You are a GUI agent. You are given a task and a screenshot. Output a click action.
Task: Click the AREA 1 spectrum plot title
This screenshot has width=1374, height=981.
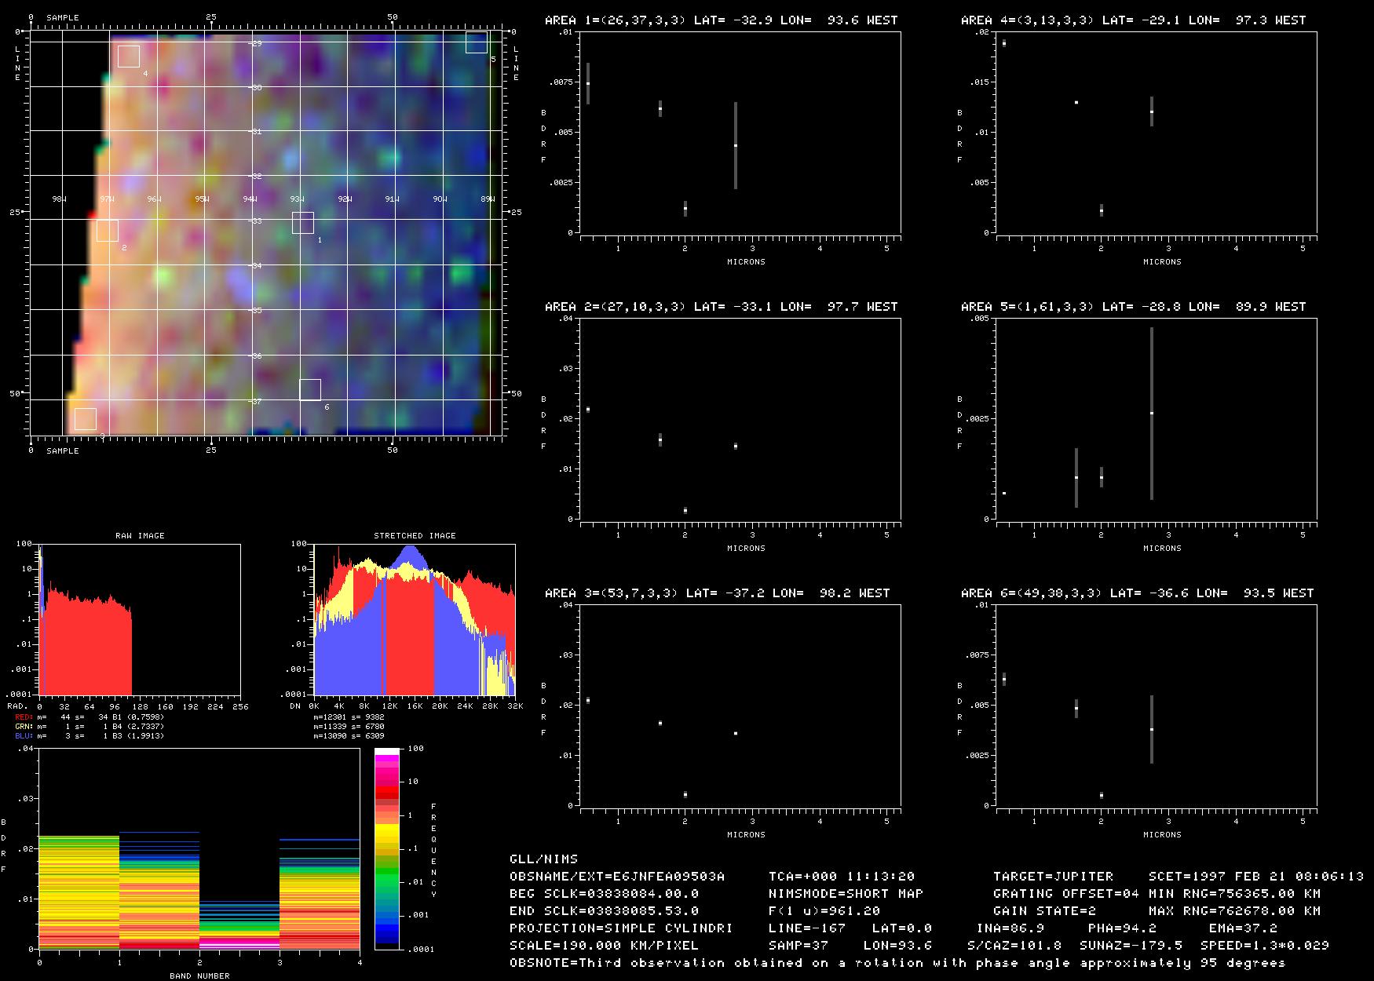pos(721,20)
